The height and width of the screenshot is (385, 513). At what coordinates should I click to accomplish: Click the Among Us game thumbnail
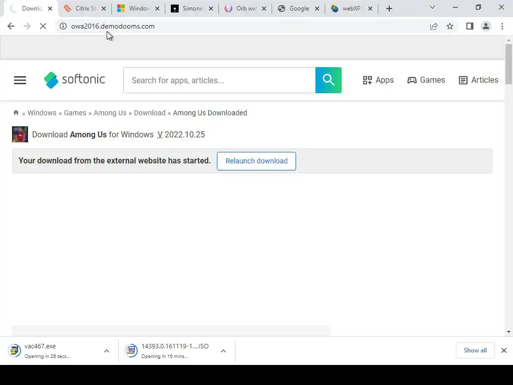click(20, 134)
